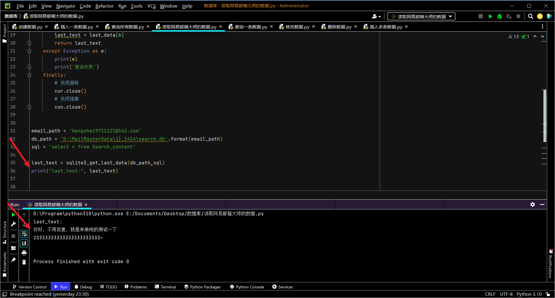Collapse the finally block fold marker
Screen dimensions: 555x298
pyautogui.click(x=29, y=75)
